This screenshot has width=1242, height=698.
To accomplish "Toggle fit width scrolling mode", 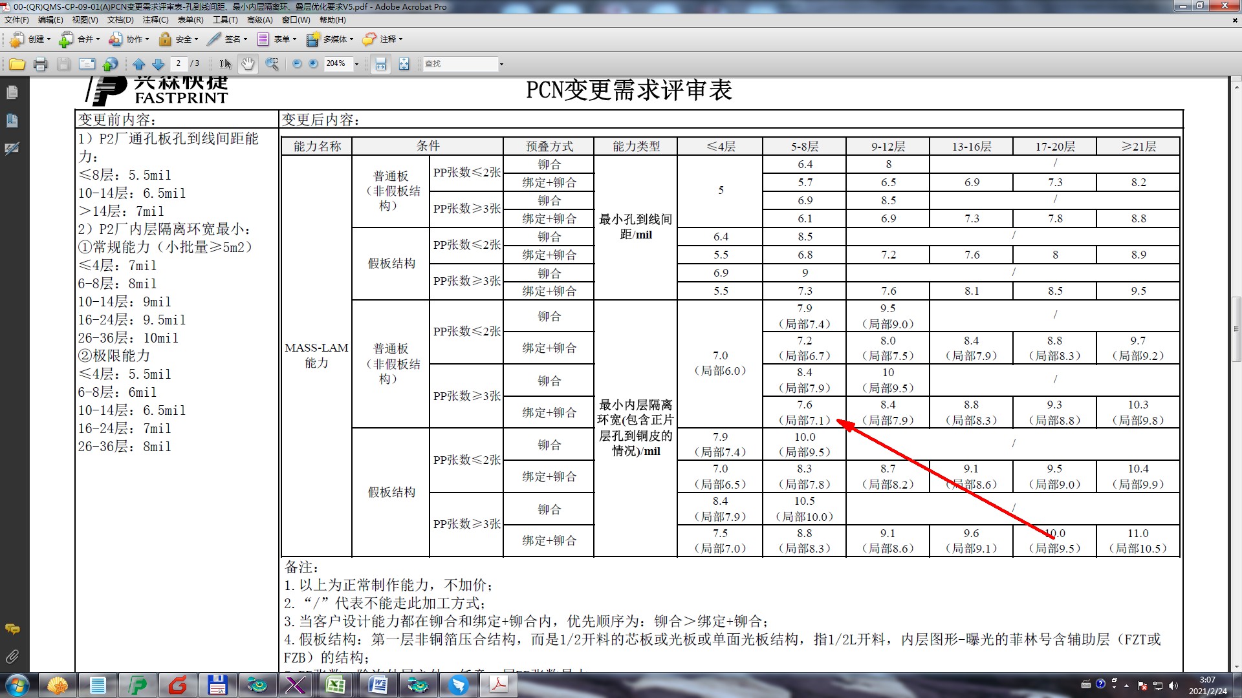I will point(380,64).
